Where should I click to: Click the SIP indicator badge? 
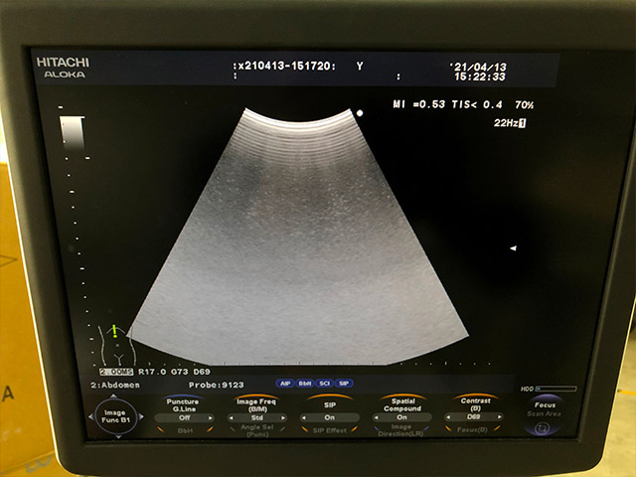(x=344, y=383)
